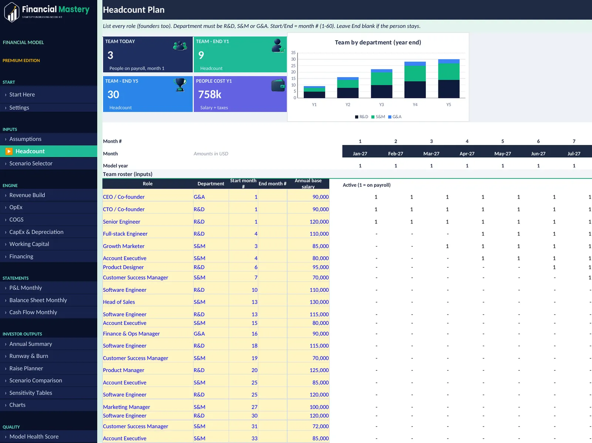Open the Start Here sheet link
The height and width of the screenshot is (443, 592).
(48, 95)
